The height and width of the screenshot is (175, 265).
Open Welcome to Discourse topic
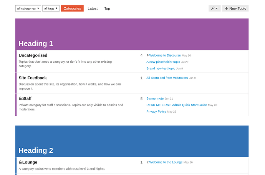tap(165, 55)
